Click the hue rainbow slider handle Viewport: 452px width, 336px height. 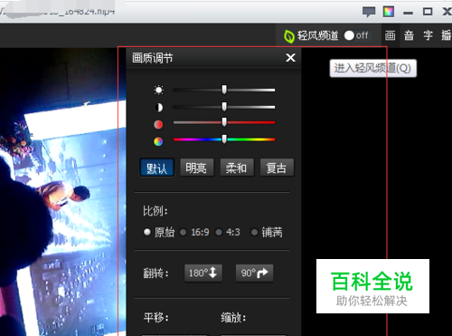coord(224,139)
